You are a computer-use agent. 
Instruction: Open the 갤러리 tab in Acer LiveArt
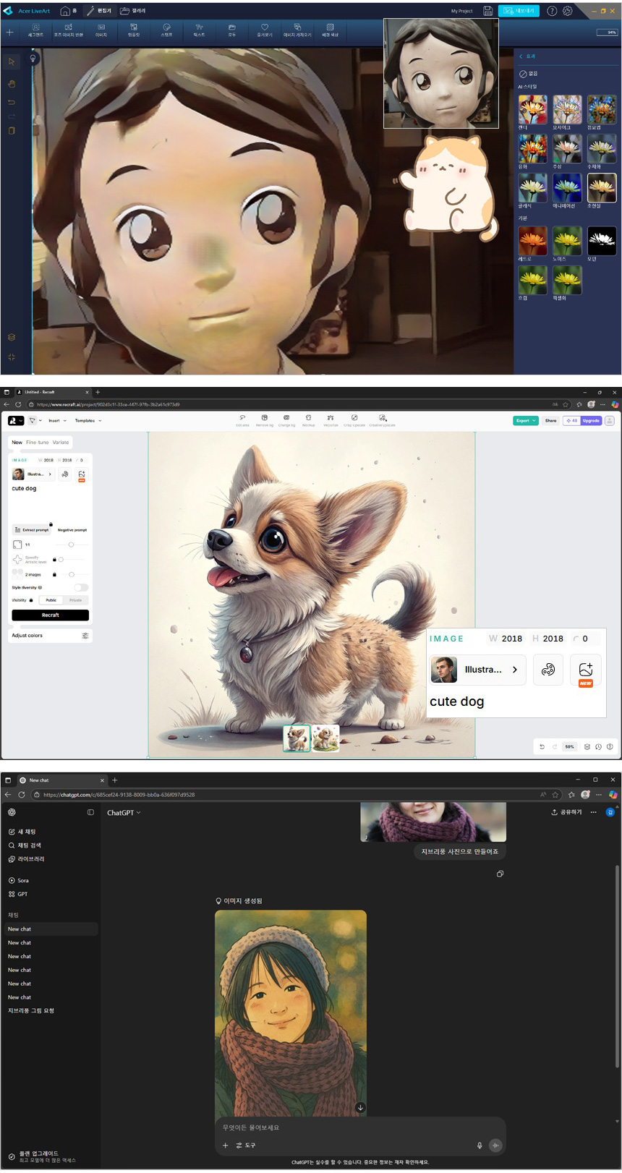coord(133,11)
